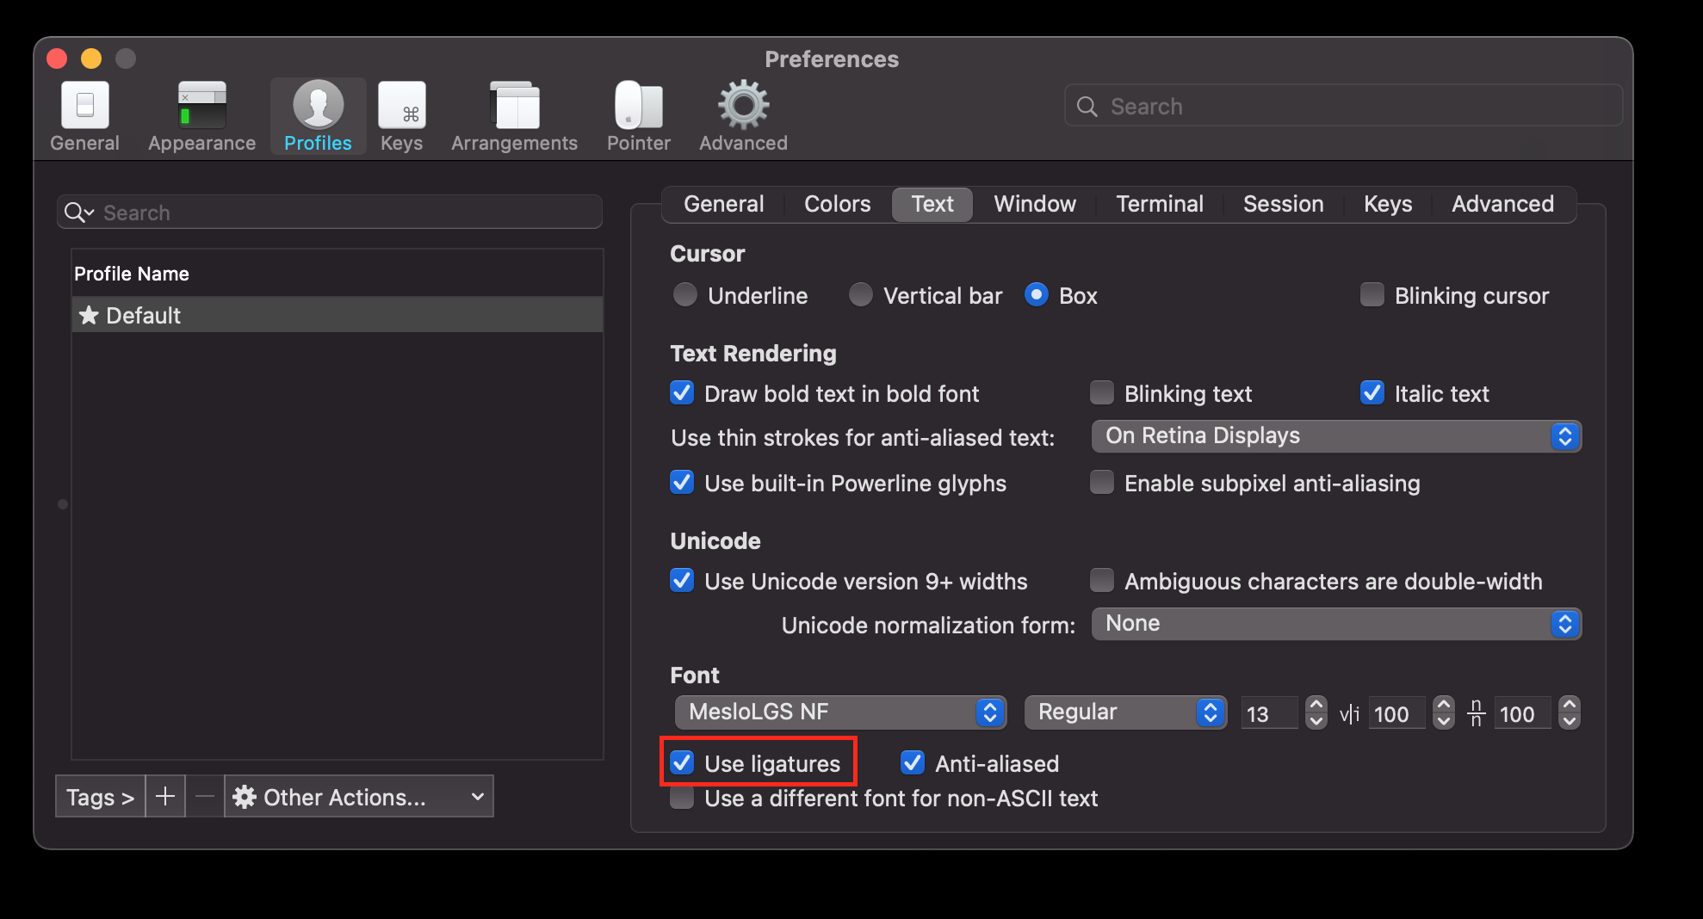
Task: Open the MesloLGS NF font dropdown
Action: 840,712
